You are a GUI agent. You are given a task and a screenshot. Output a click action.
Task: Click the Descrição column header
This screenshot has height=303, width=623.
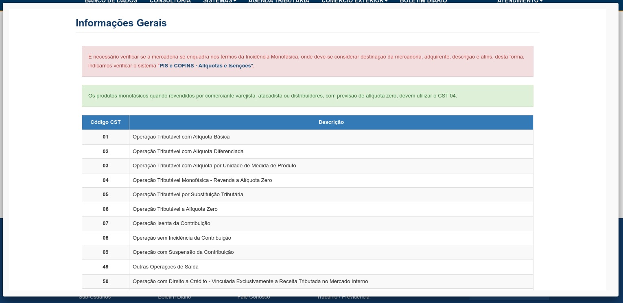[x=331, y=122]
